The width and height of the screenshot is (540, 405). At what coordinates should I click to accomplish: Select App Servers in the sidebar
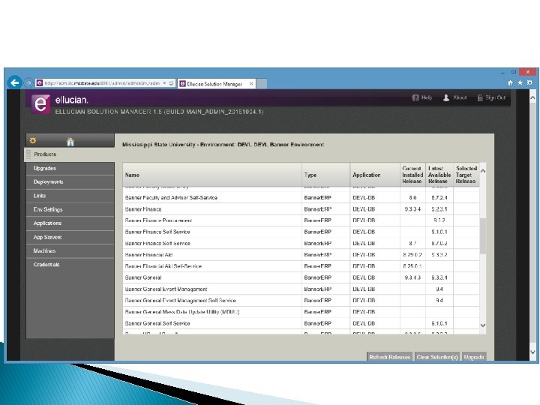70,237
